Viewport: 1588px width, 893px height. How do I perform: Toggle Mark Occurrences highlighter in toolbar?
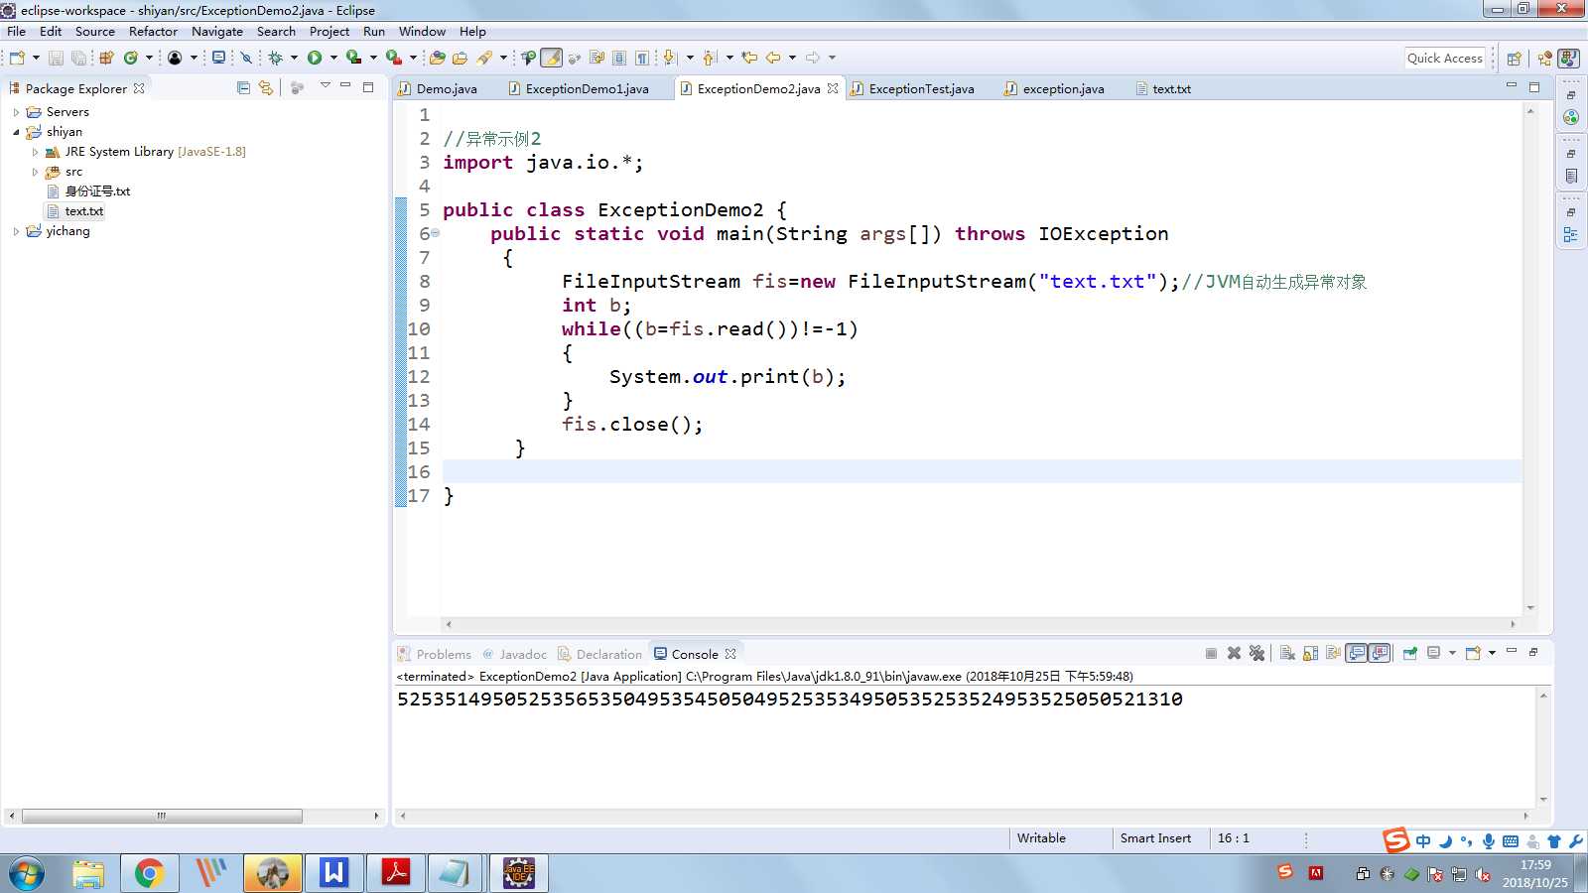(x=551, y=58)
